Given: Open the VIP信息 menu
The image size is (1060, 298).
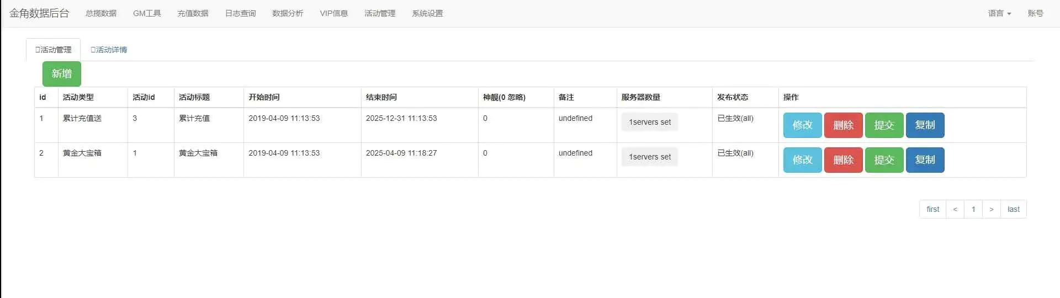Looking at the screenshot, I should [334, 13].
